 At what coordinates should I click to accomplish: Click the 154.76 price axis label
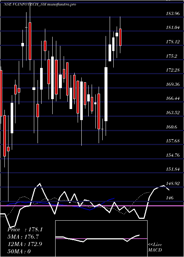pyautogui.click(x=173, y=155)
